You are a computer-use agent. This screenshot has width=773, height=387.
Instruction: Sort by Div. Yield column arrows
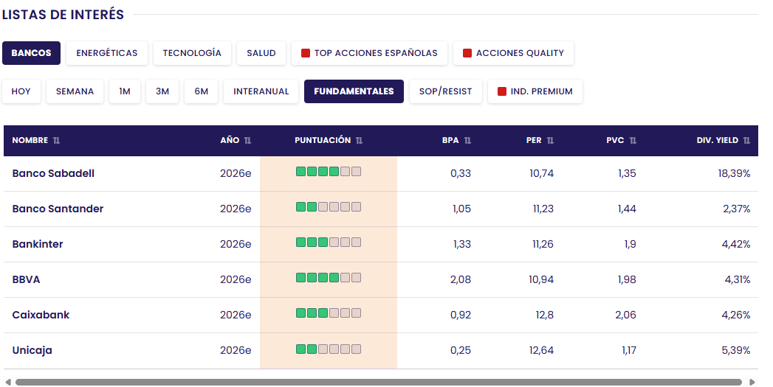[x=747, y=140]
